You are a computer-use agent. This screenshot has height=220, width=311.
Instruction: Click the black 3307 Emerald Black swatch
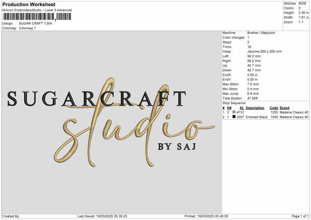[x=235, y=117]
